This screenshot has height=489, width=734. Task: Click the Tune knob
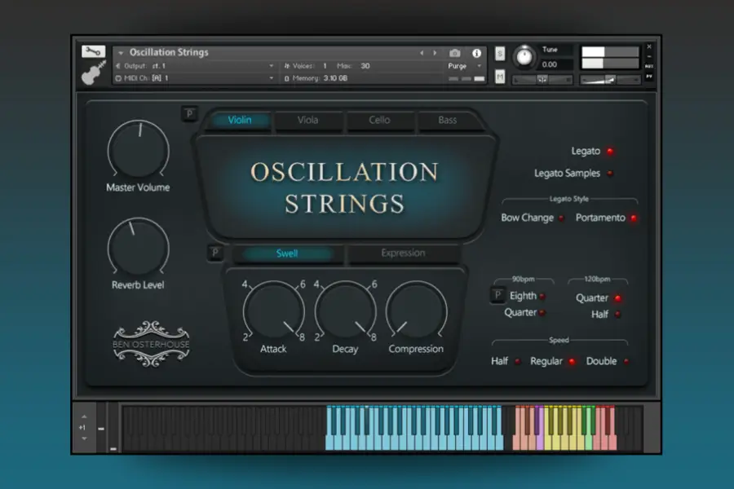pos(524,57)
